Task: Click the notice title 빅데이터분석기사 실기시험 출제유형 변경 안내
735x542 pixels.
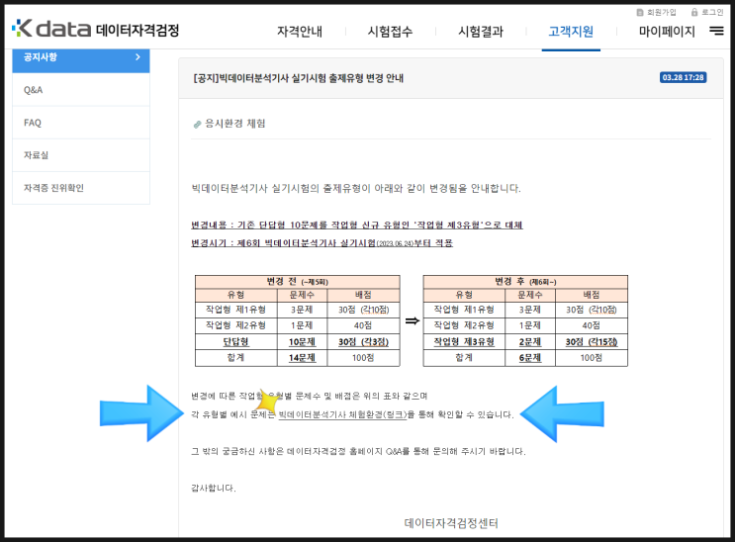Action: 298,78
